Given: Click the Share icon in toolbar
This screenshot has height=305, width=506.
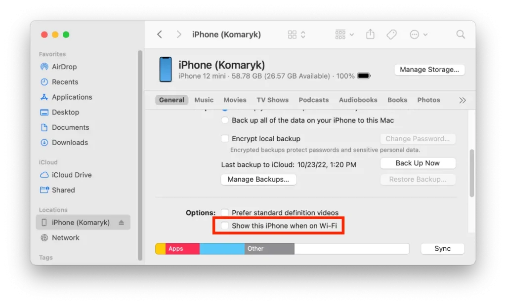Looking at the screenshot, I should tap(371, 34).
